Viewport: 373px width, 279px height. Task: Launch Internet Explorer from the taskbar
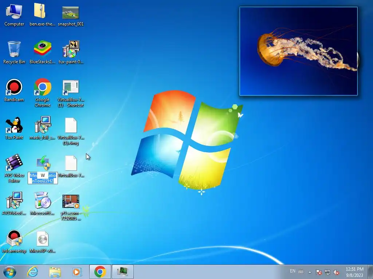coord(32,272)
